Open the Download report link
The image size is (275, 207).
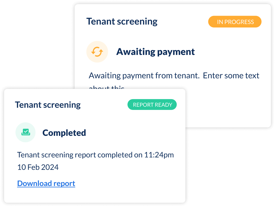(46, 183)
